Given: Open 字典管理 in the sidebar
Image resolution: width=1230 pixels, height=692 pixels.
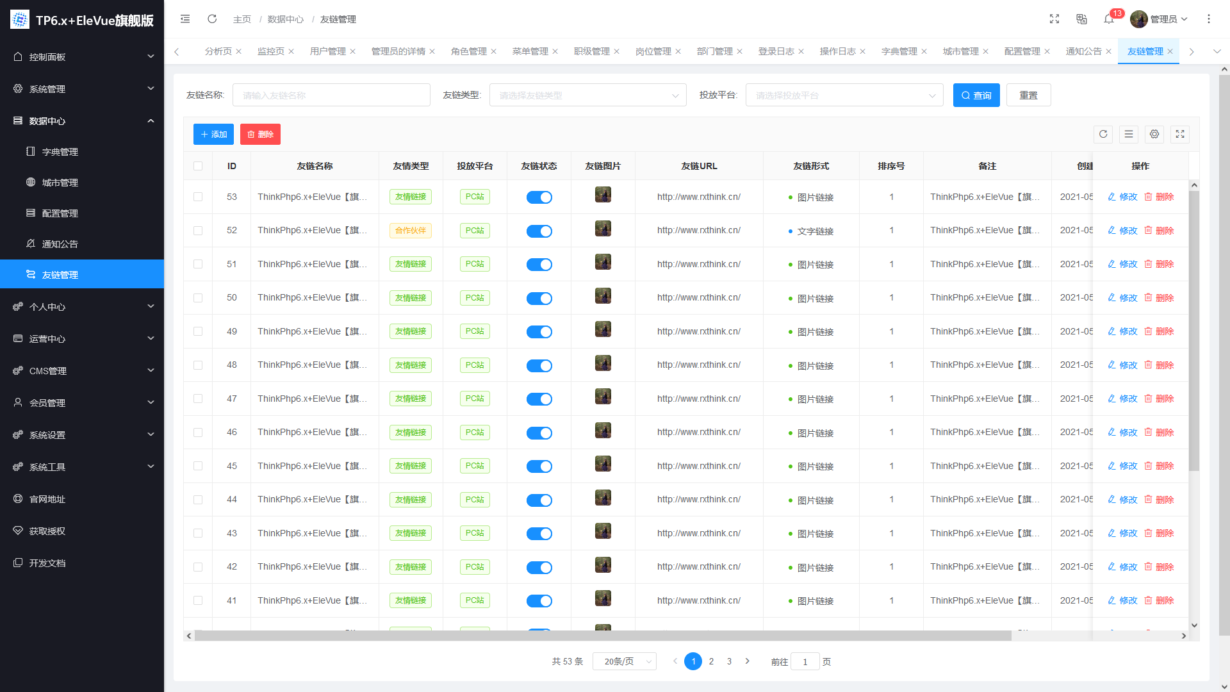Looking at the screenshot, I should click(82, 152).
